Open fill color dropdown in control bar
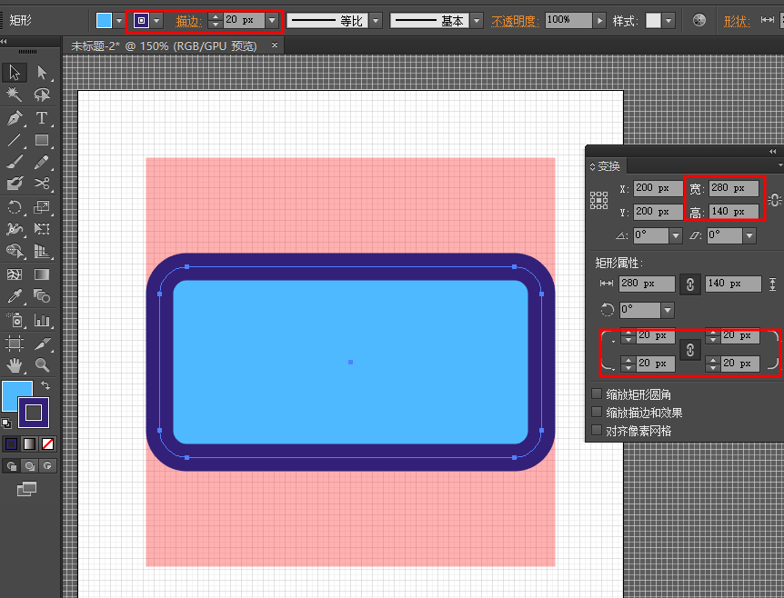This screenshot has width=784, height=598. (118, 21)
